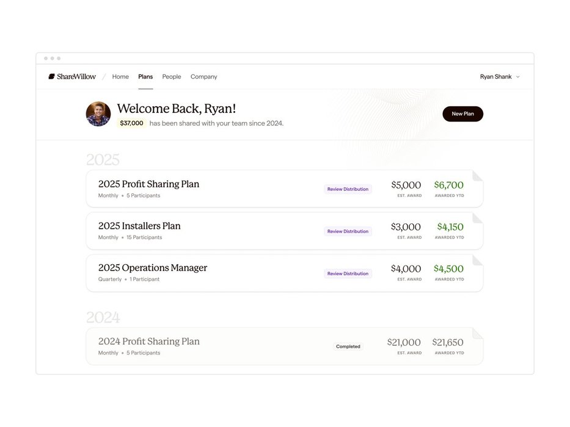
Task: Click folded corner of 2025 Profit Sharing card
Action: (478, 176)
